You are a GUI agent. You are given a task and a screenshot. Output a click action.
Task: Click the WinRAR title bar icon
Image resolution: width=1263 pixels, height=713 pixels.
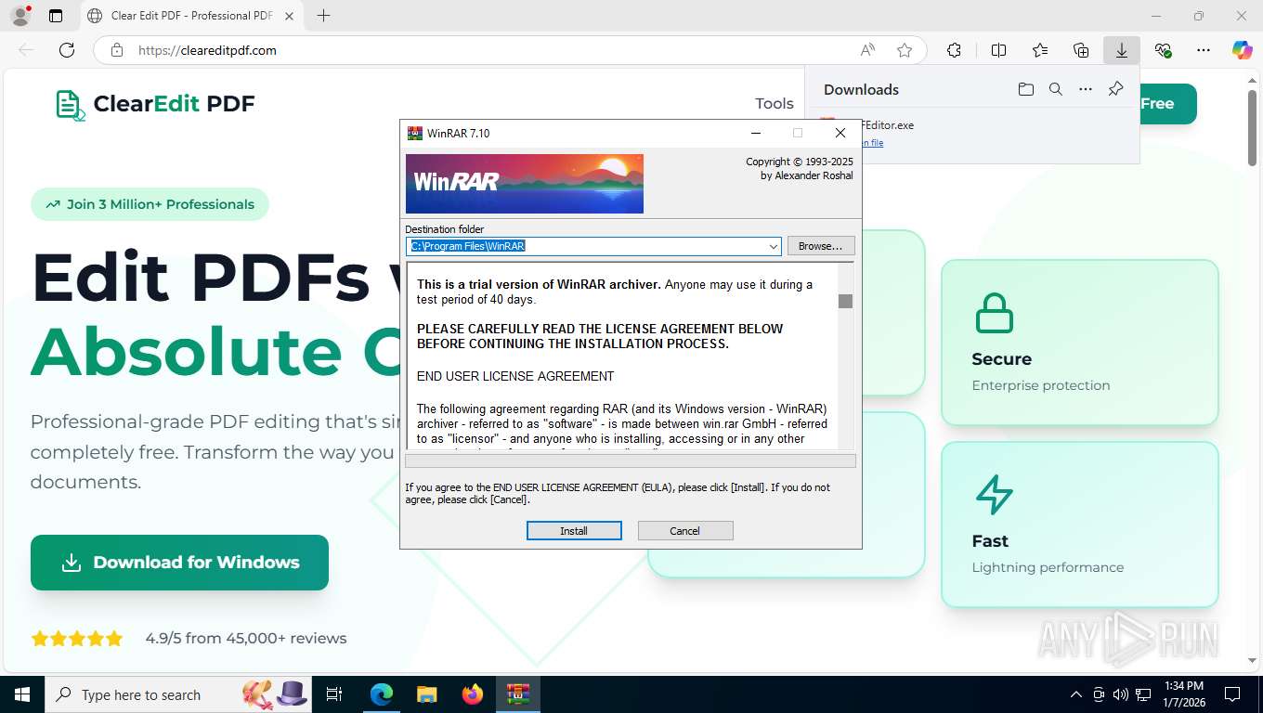[415, 133]
